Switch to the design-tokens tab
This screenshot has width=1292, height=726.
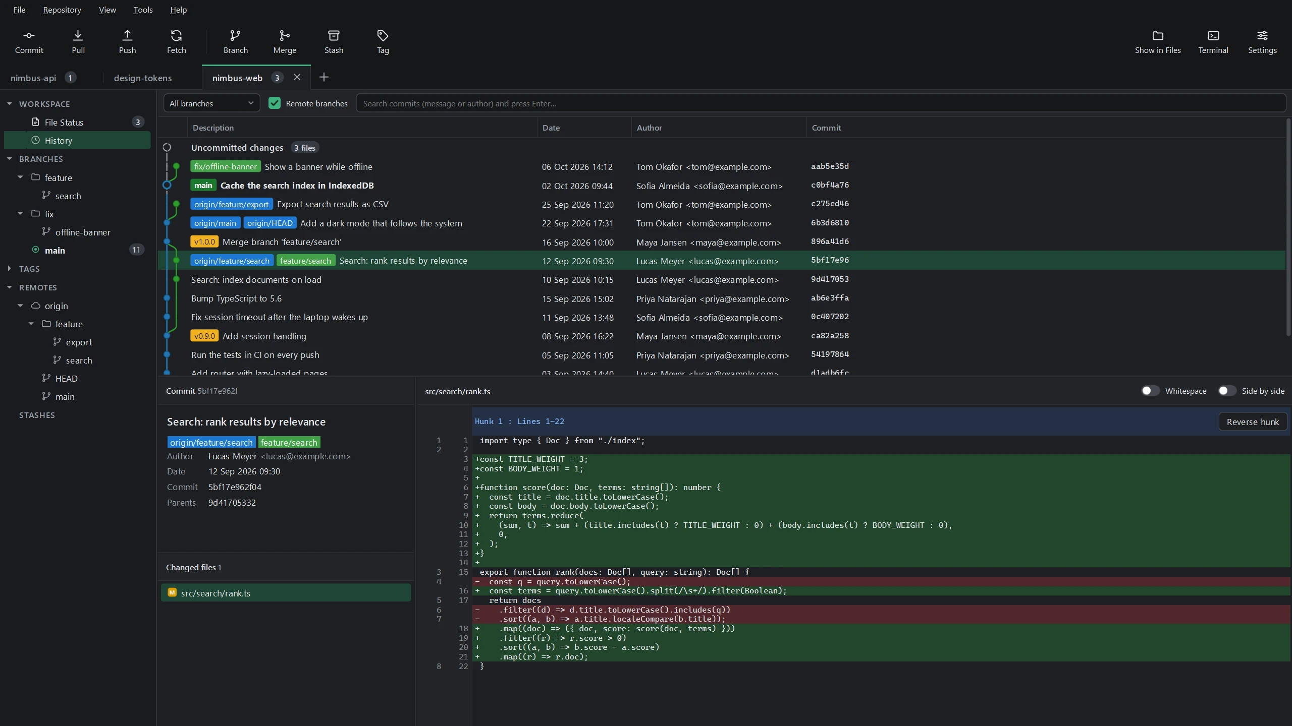(x=152, y=78)
